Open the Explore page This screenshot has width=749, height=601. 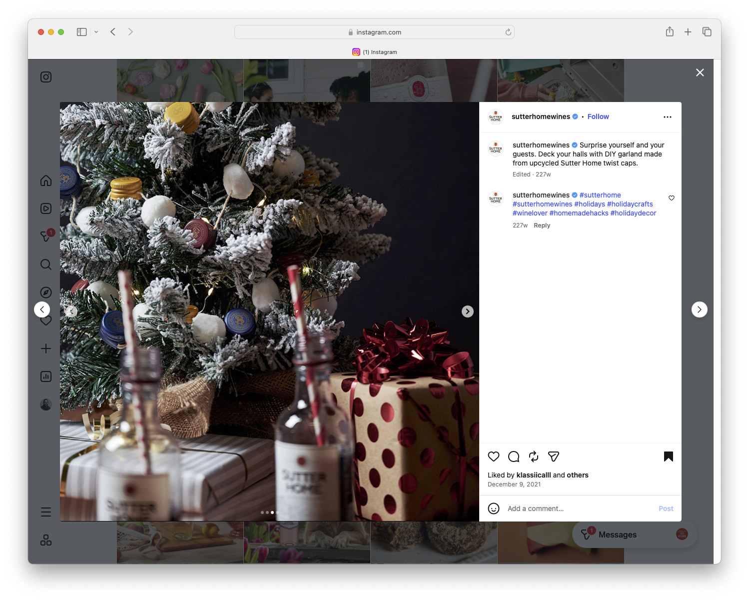[x=46, y=292]
